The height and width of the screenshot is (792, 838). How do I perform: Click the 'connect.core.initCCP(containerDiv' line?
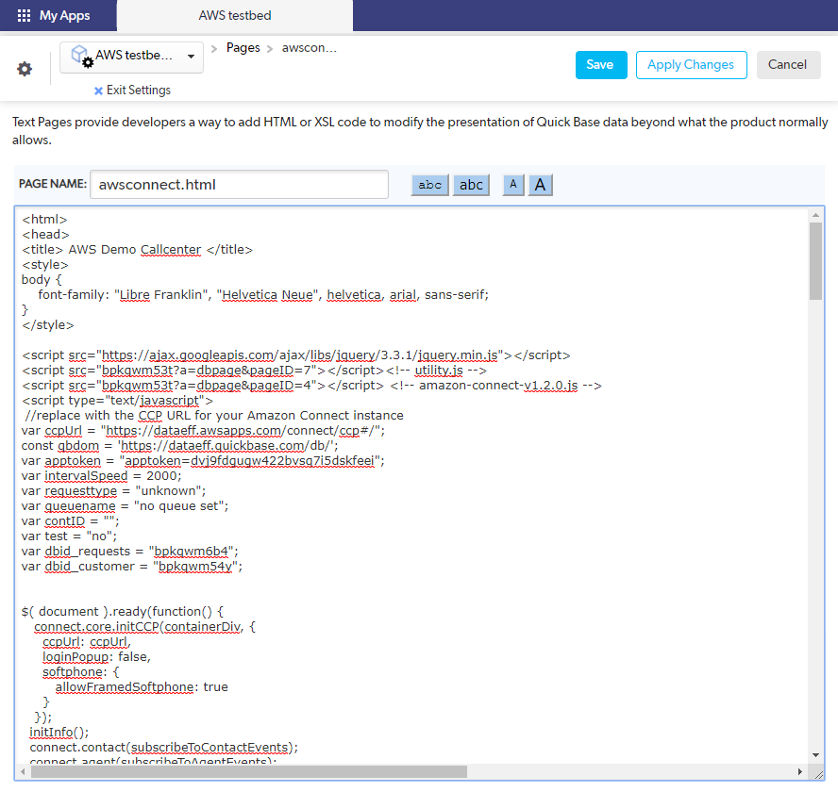(144, 626)
